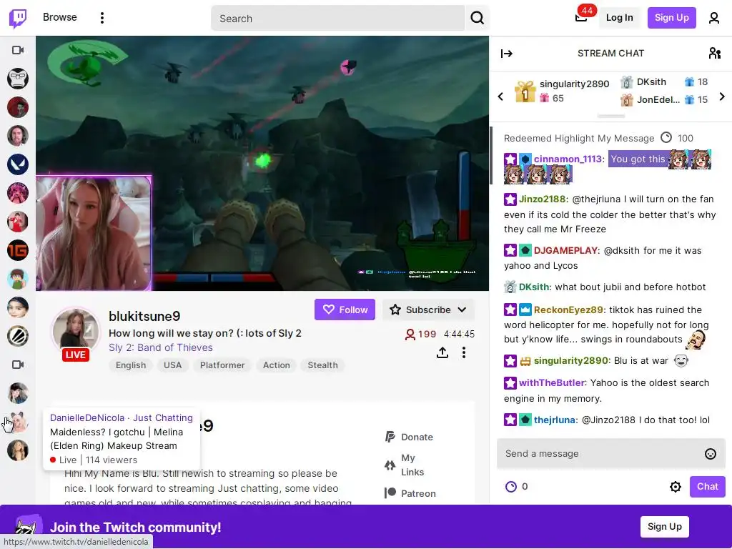Open the 1G logo sidebar channel

coord(18,250)
